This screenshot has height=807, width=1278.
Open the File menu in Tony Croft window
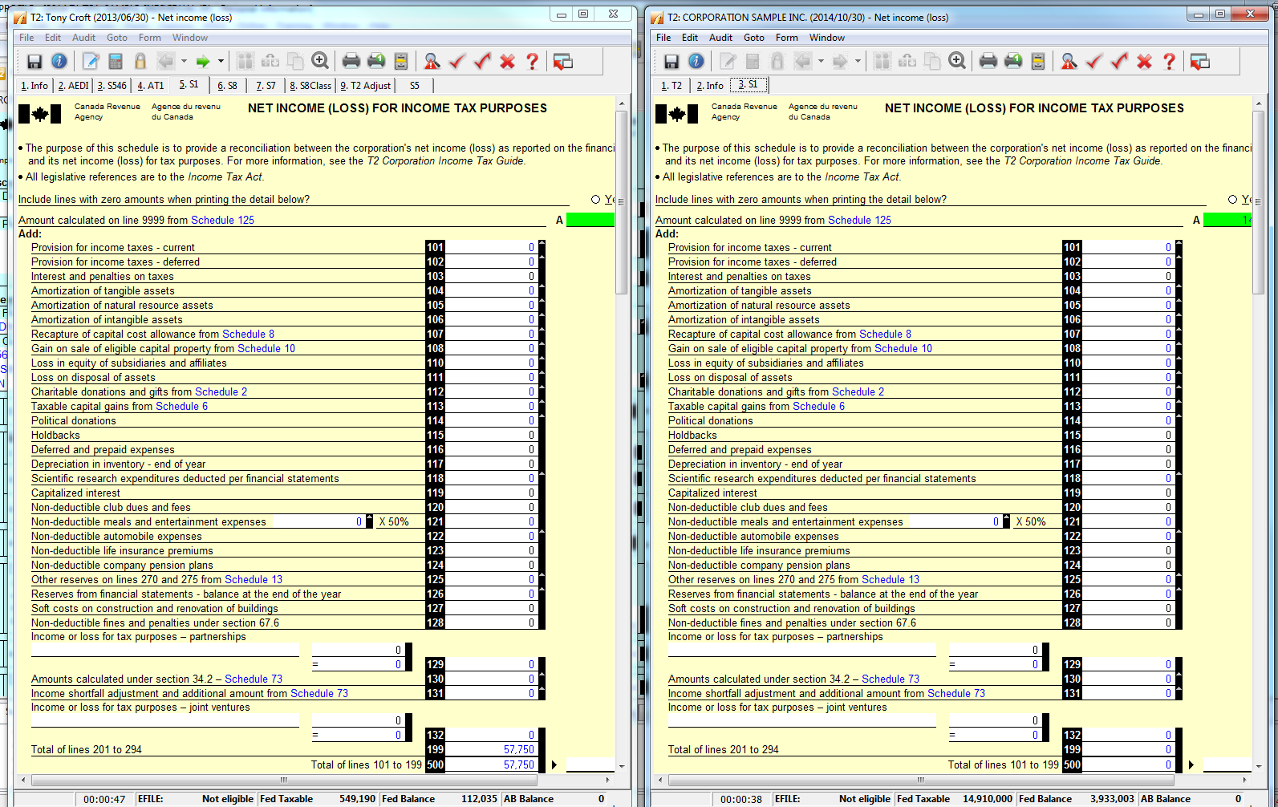[26, 38]
